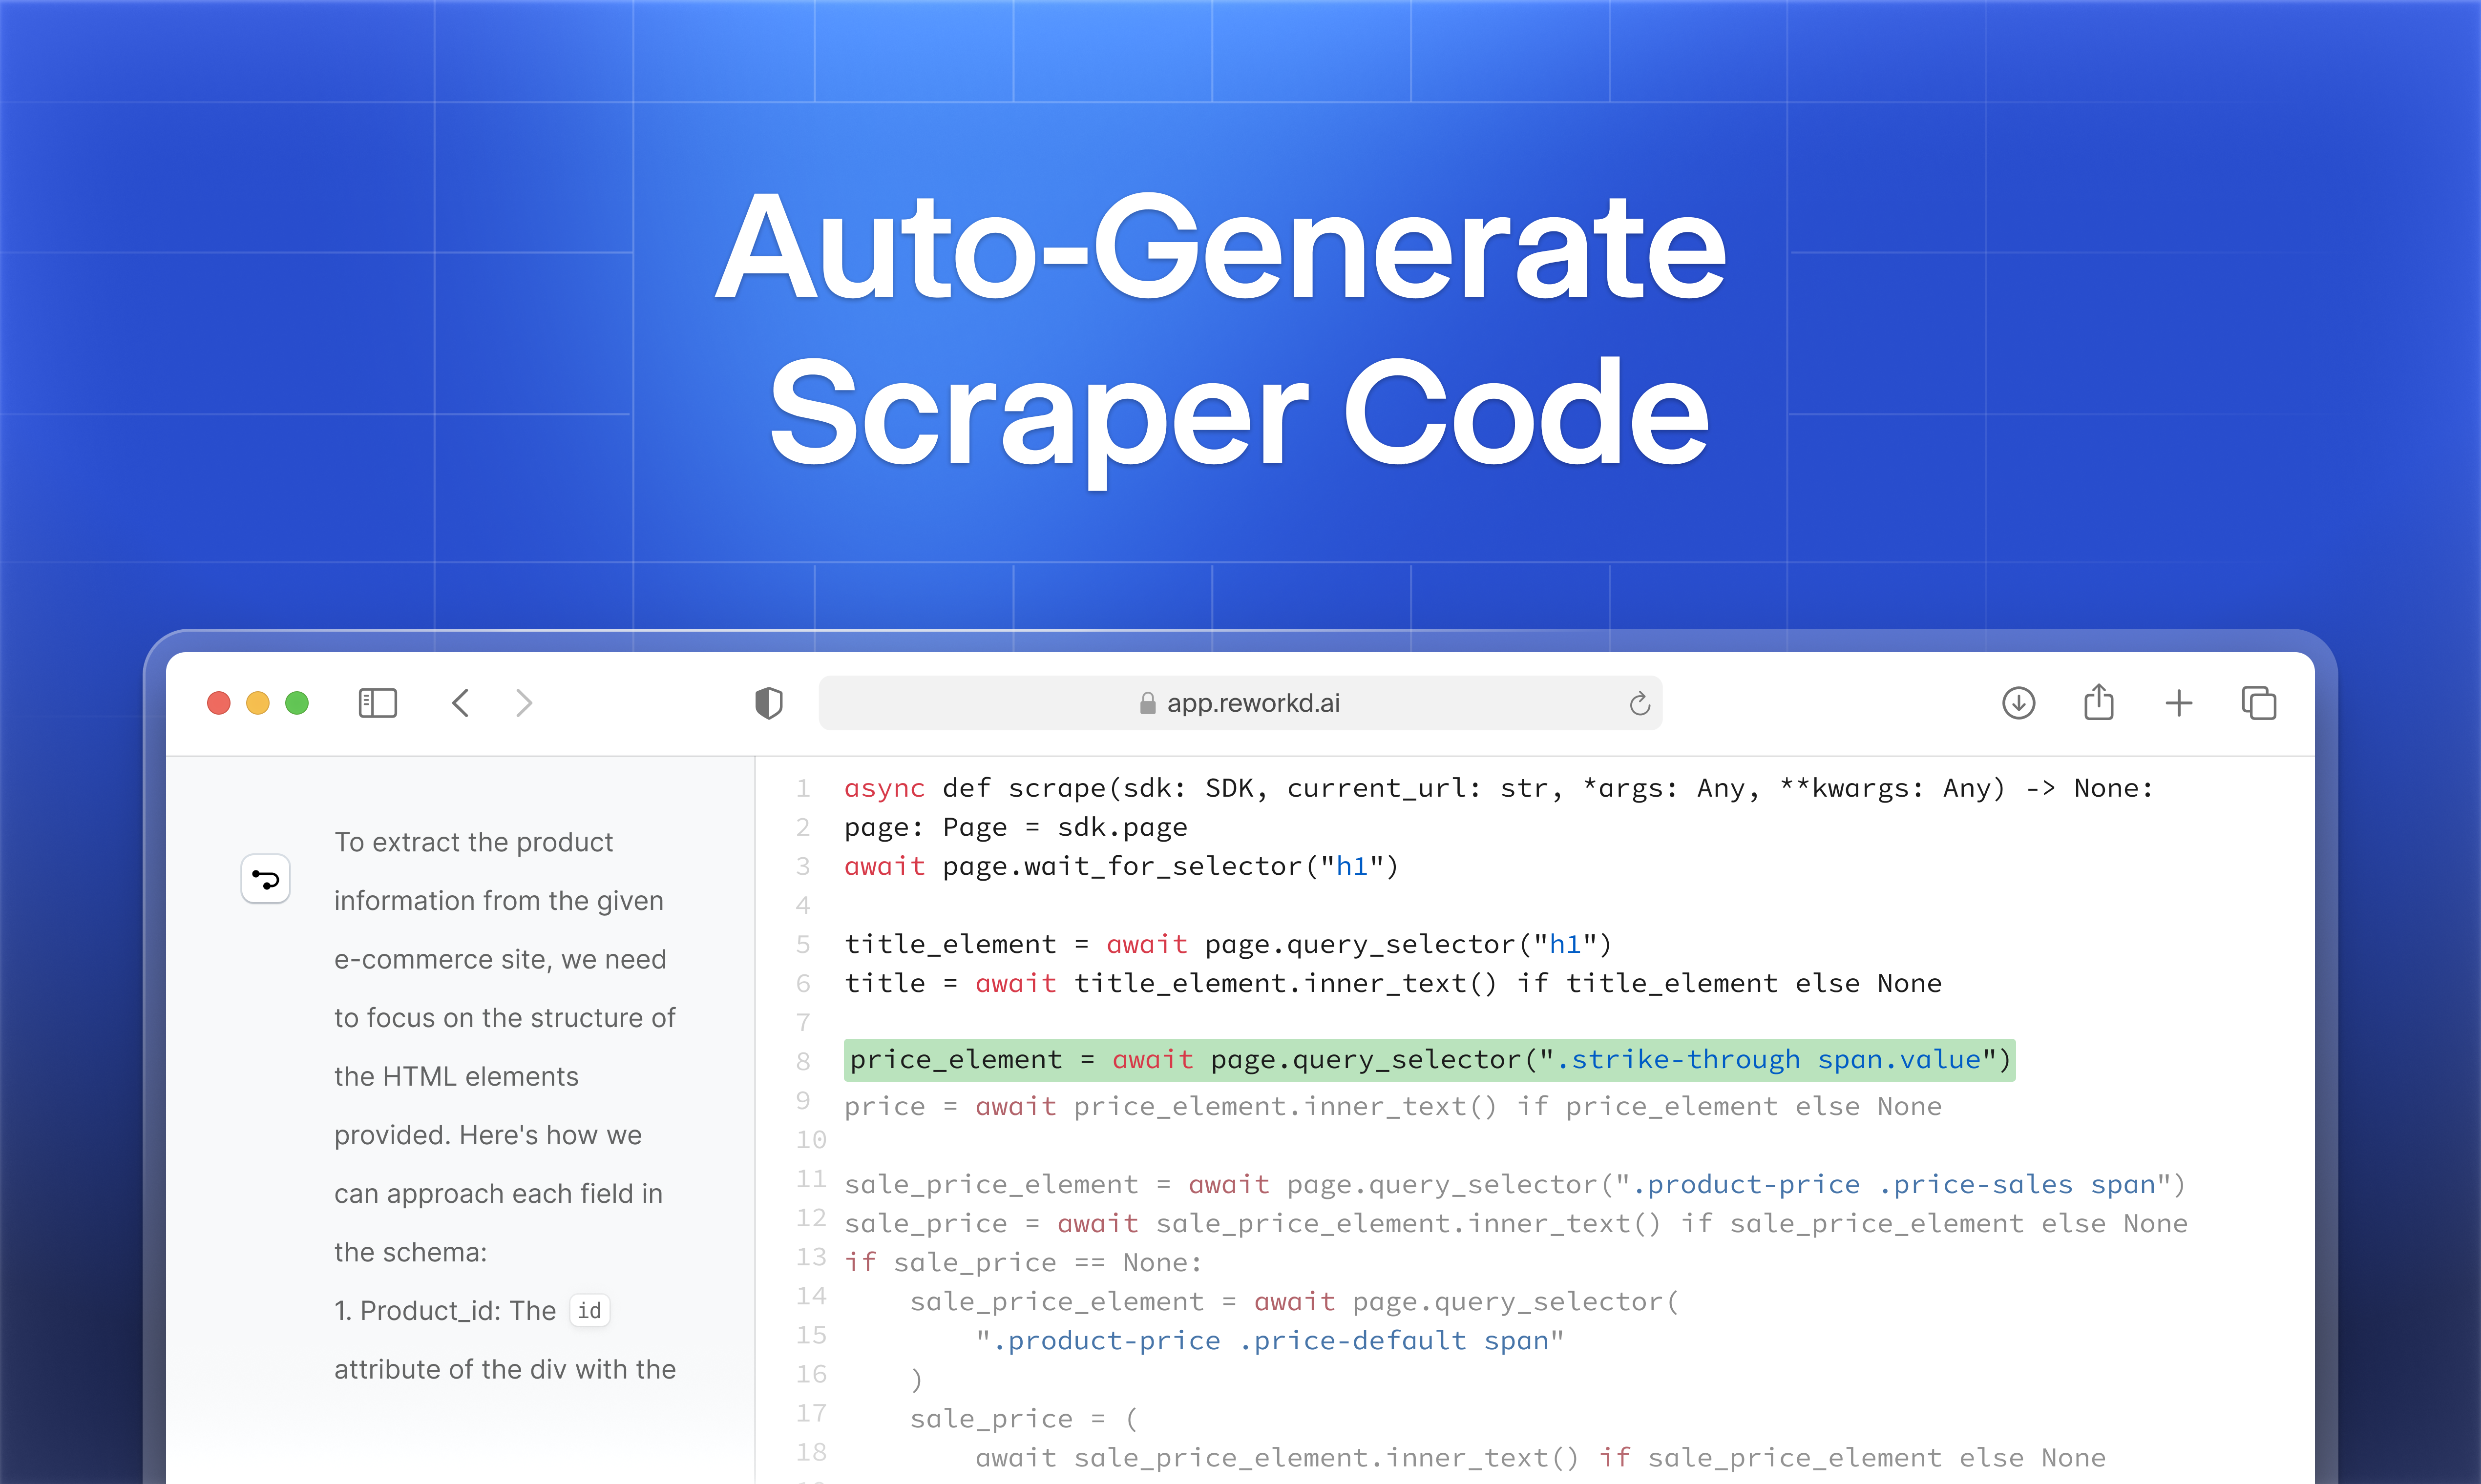Toggle the Safari sidebar icon
The width and height of the screenshot is (2481, 1484).
tap(377, 703)
